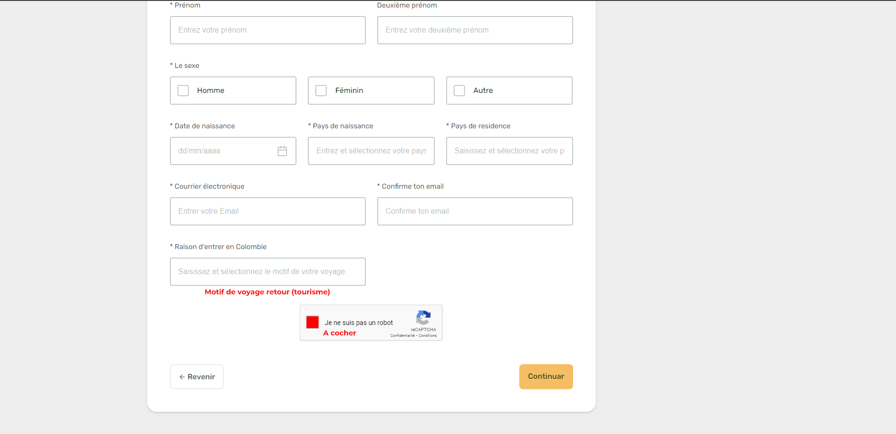The image size is (896, 434).
Task: Open the date of birth calendar icon
Action: tap(282, 151)
